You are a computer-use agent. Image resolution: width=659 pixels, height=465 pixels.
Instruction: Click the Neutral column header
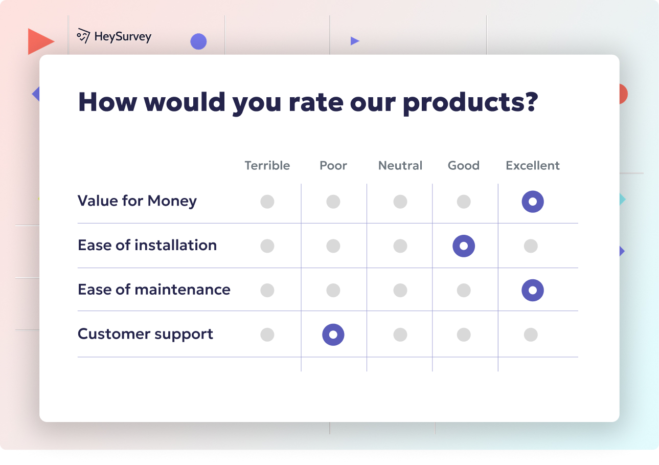pyautogui.click(x=400, y=165)
